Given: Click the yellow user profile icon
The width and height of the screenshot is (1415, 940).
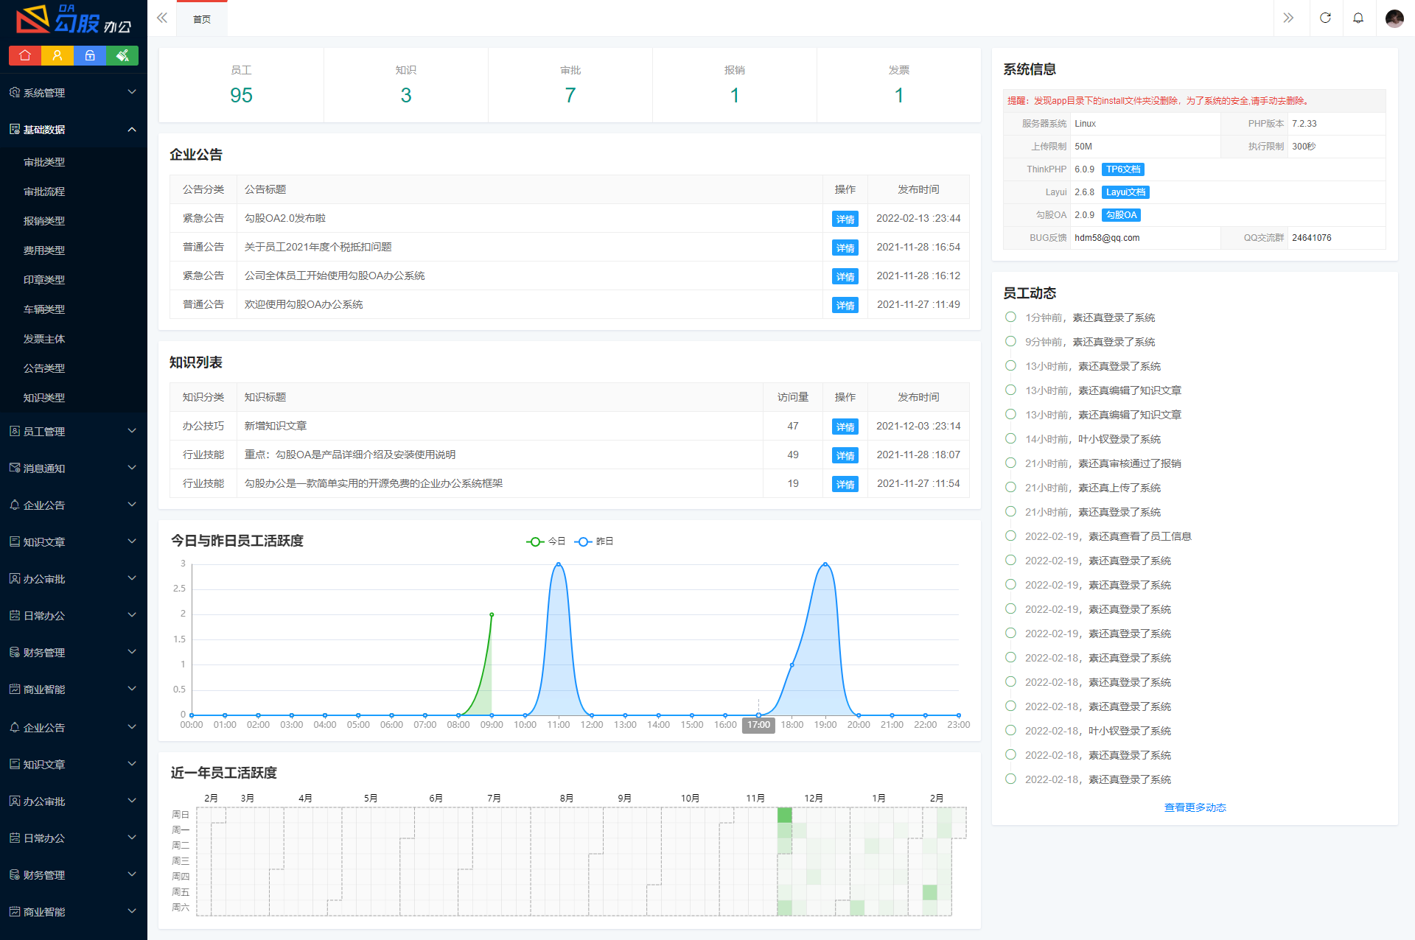Looking at the screenshot, I should (57, 55).
